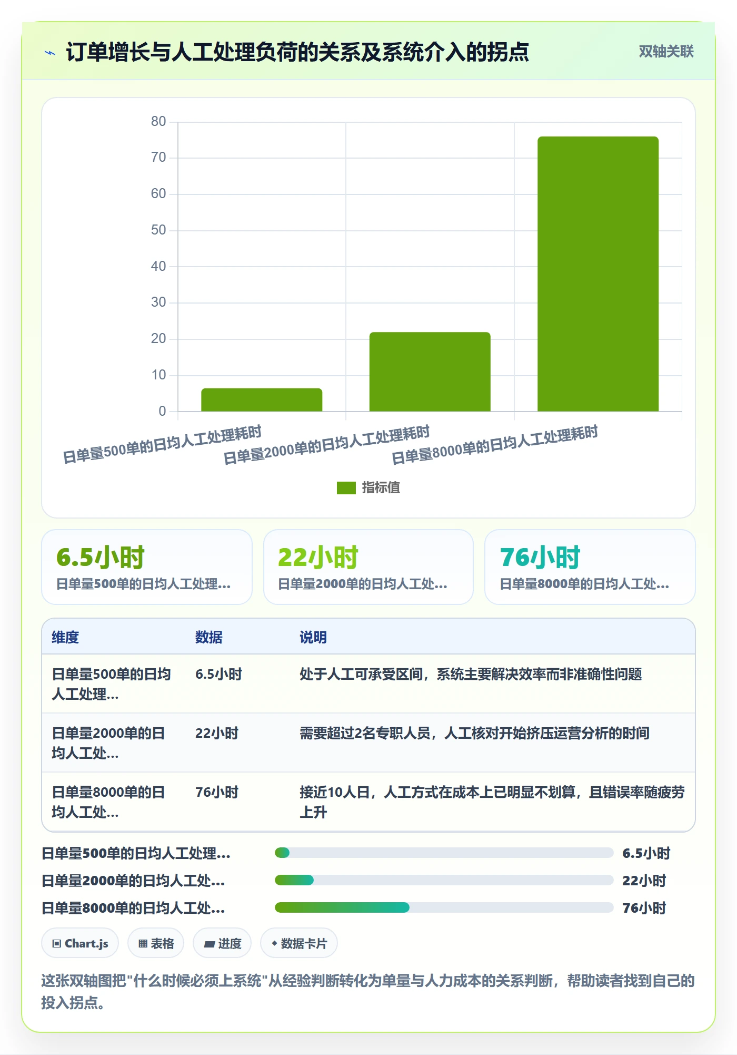Click the y-axis tick label 50
The height and width of the screenshot is (1055, 737).
point(158,230)
